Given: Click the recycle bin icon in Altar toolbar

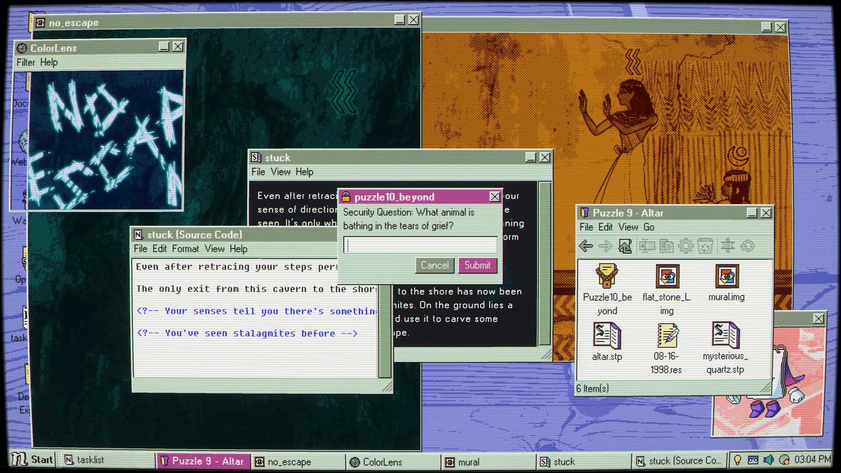Looking at the screenshot, I should (705, 246).
